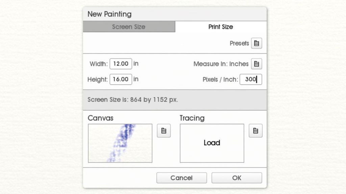Confirm the new painting with OK
346x194 pixels.
pos(237,178)
